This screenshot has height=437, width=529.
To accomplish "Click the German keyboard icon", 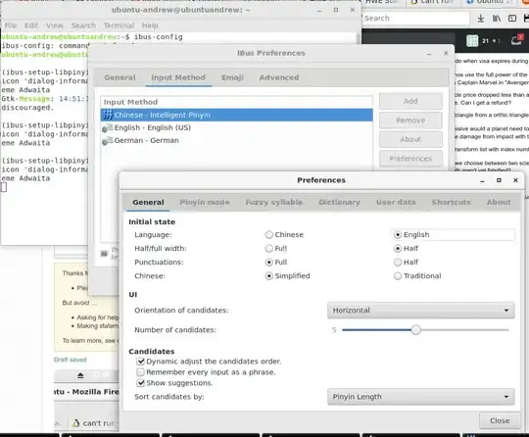I will [x=108, y=141].
